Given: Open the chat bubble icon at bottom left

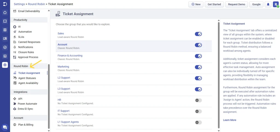Looking at the screenshot, I should 5,127.
